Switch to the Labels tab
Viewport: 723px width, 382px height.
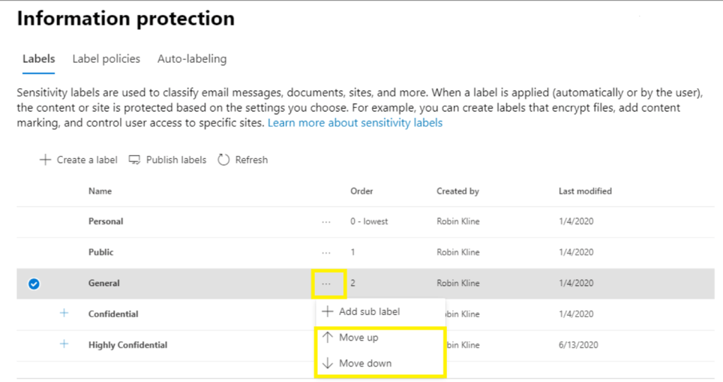click(39, 59)
